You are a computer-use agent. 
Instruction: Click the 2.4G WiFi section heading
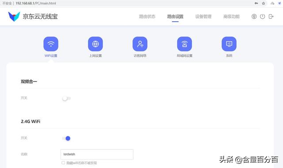(x=31, y=121)
